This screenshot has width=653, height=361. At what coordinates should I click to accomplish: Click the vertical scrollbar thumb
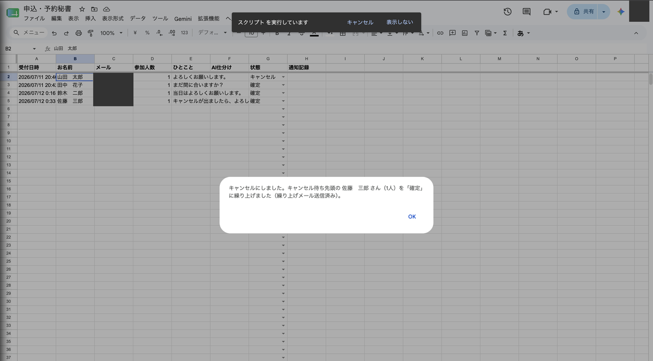pos(650,79)
